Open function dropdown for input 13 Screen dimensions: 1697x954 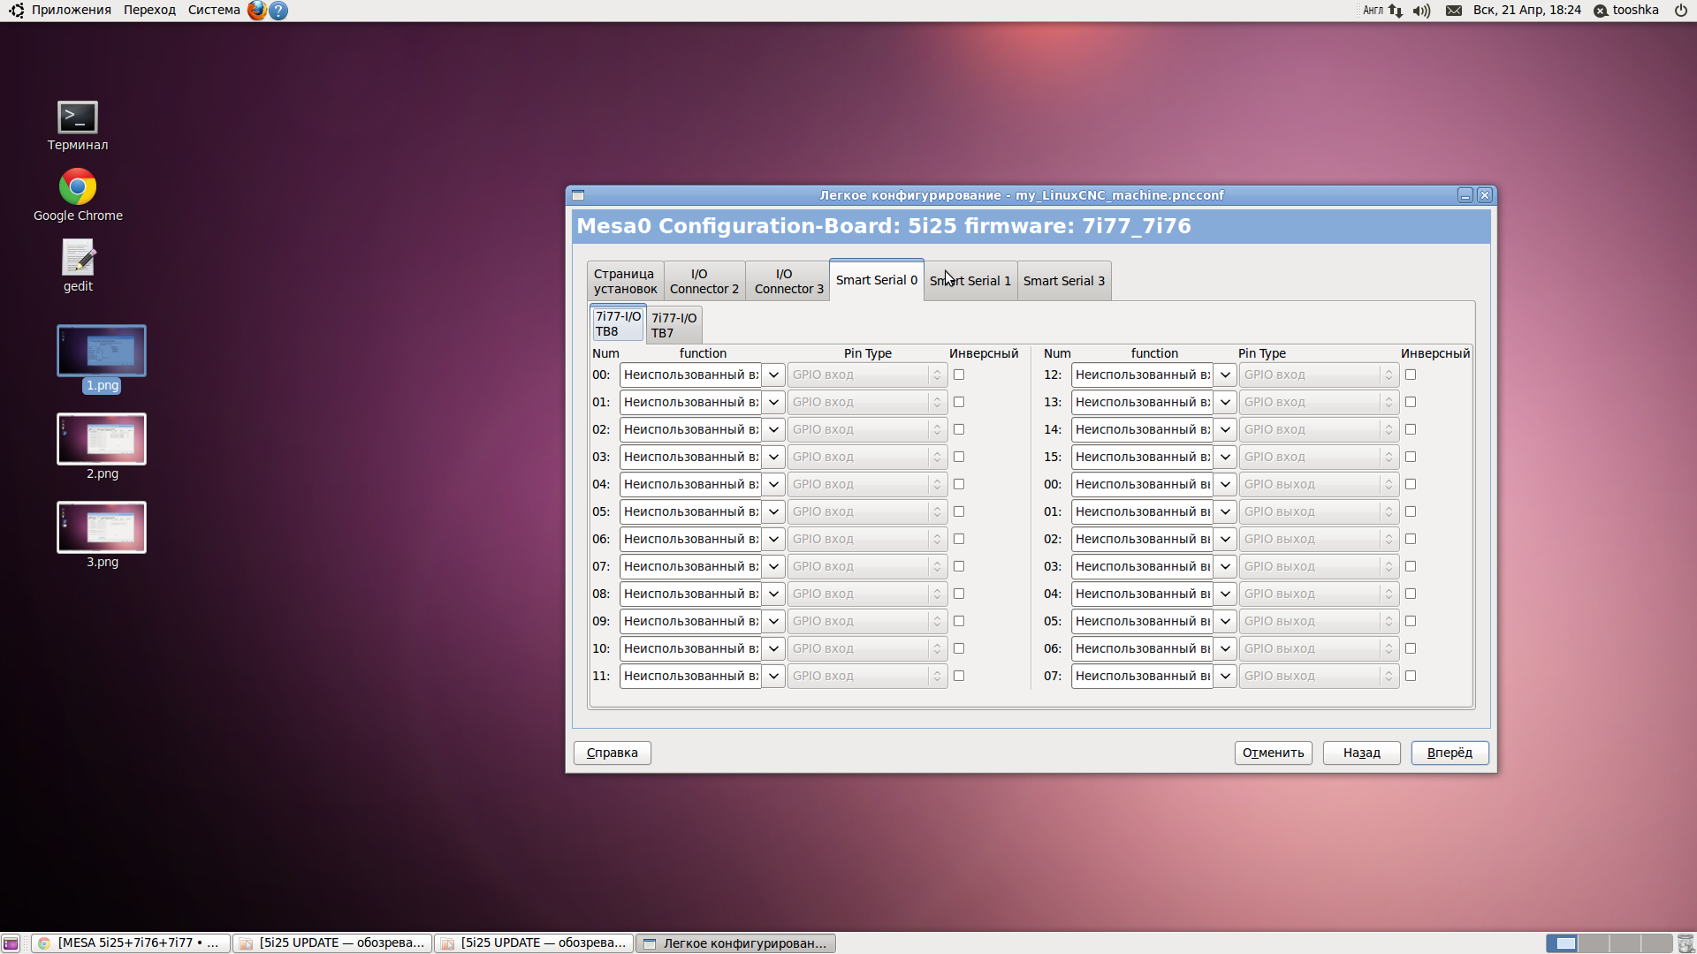coord(1225,402)
